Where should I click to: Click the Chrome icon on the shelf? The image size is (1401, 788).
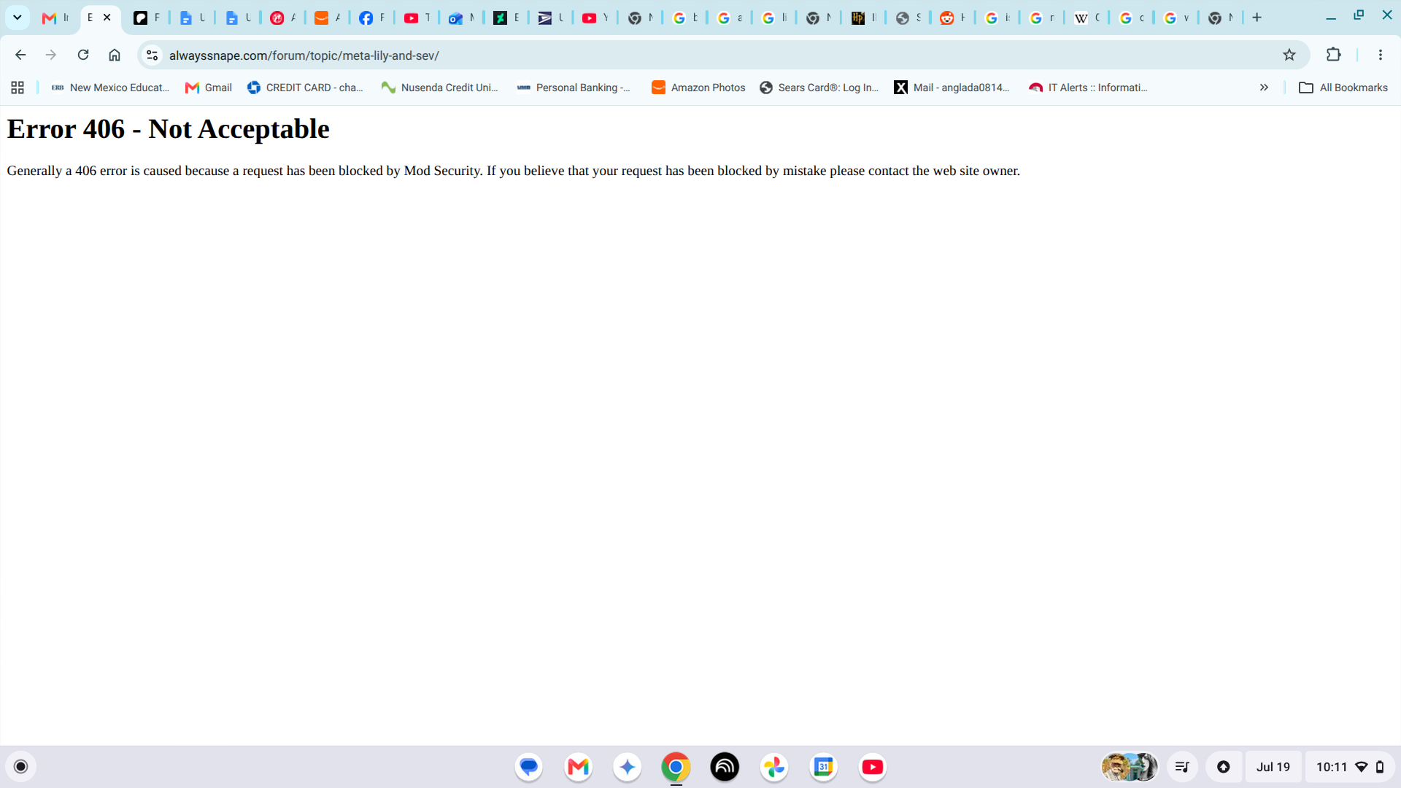click(676, 767)
